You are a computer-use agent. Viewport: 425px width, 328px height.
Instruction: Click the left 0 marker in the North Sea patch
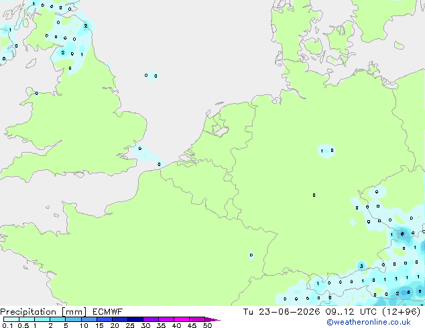pos(146,75)
